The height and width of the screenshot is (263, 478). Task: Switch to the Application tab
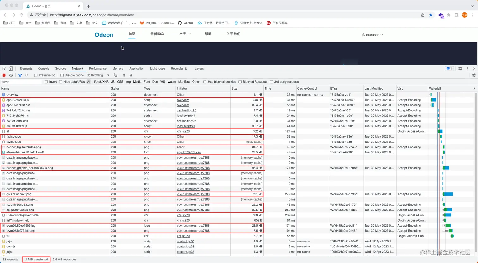click(137, 68)
